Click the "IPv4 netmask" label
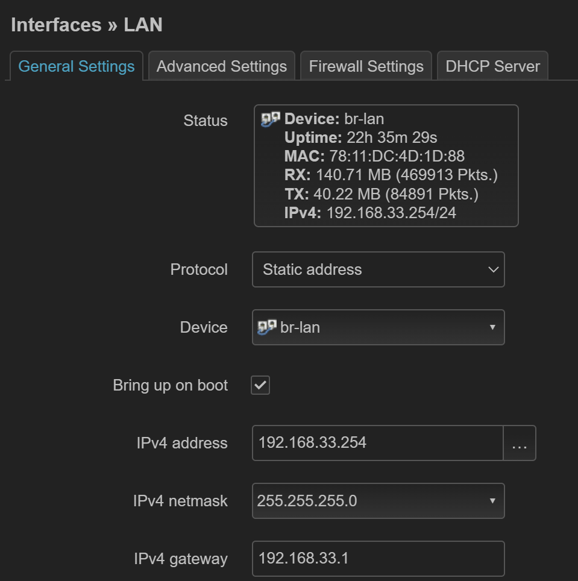The width and height of the screenshot is (578, 581). (180, 501)
